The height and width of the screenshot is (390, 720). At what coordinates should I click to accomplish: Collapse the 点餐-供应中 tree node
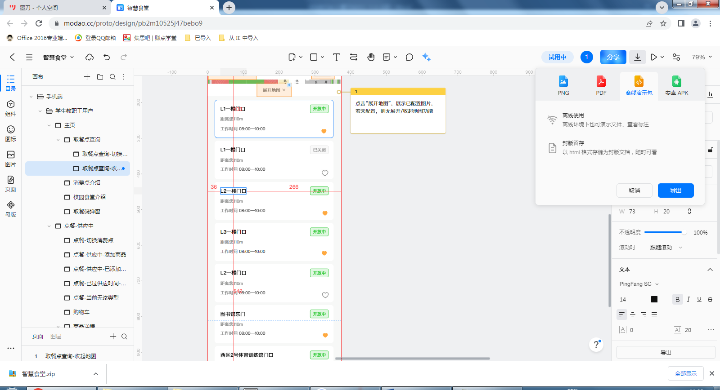(x=49, y=226)
